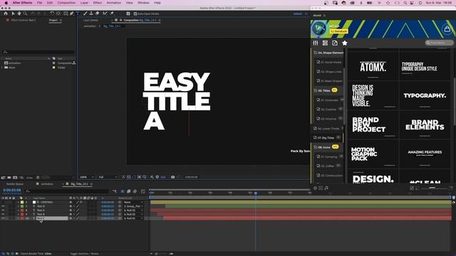The width and height of the screenshot is (456, 256).
Task: Open the Window menu
Action: tap(143, 3)
